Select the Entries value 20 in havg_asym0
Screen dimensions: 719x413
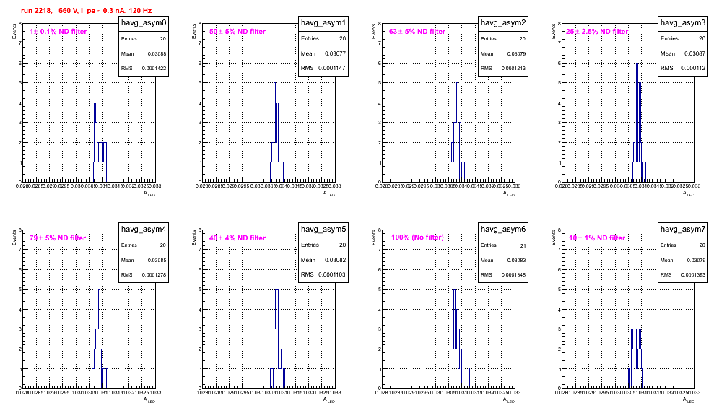[163, 39]
